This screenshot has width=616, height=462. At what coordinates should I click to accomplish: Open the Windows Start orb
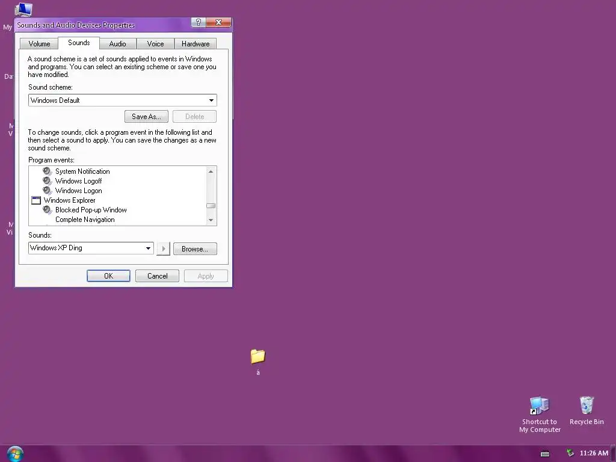pyautogui.click(x=15, y=454)
